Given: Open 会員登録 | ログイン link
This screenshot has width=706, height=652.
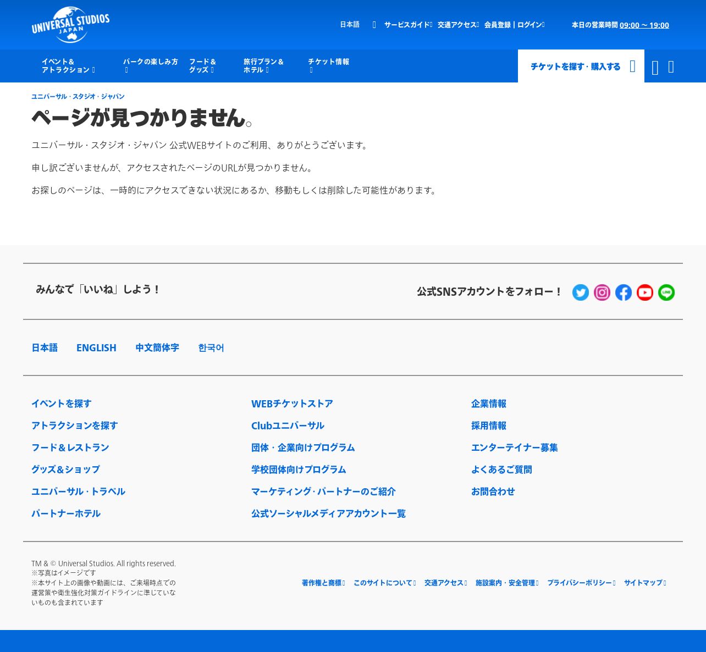Looking at the screenshot, I should [514, 25].
